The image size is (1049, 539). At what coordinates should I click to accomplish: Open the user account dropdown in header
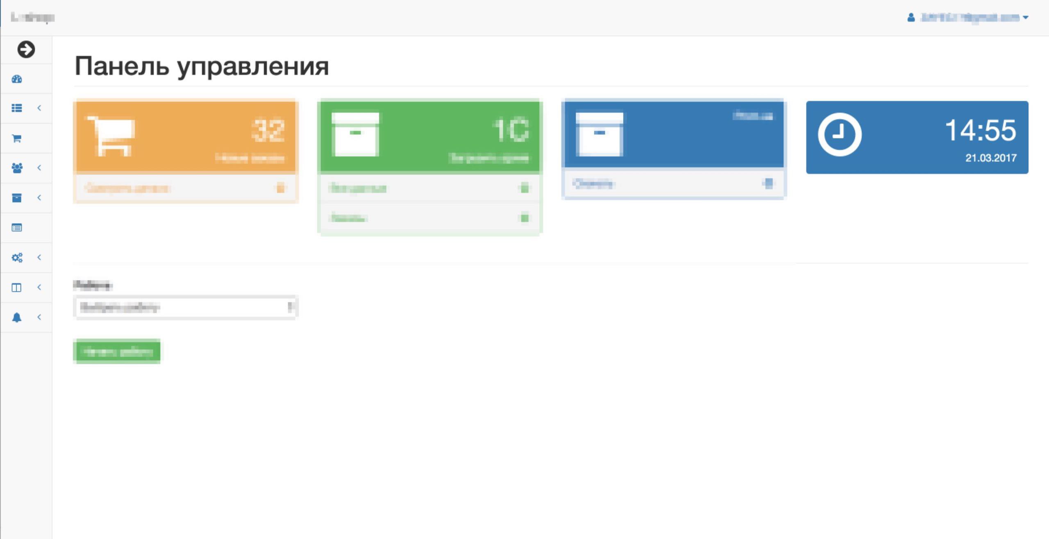pos(969,18)
